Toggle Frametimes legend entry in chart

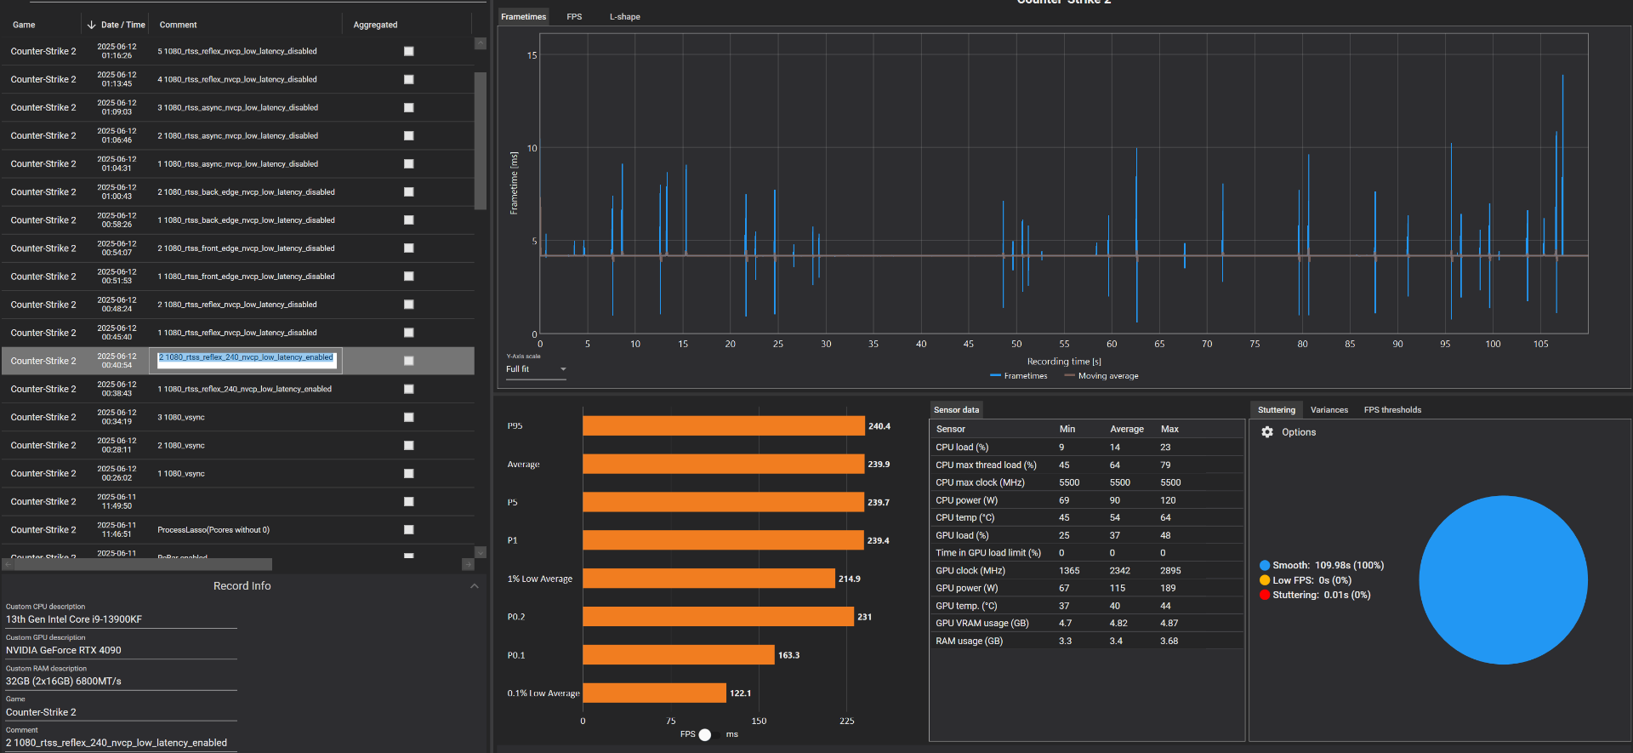coord(1019,376)
